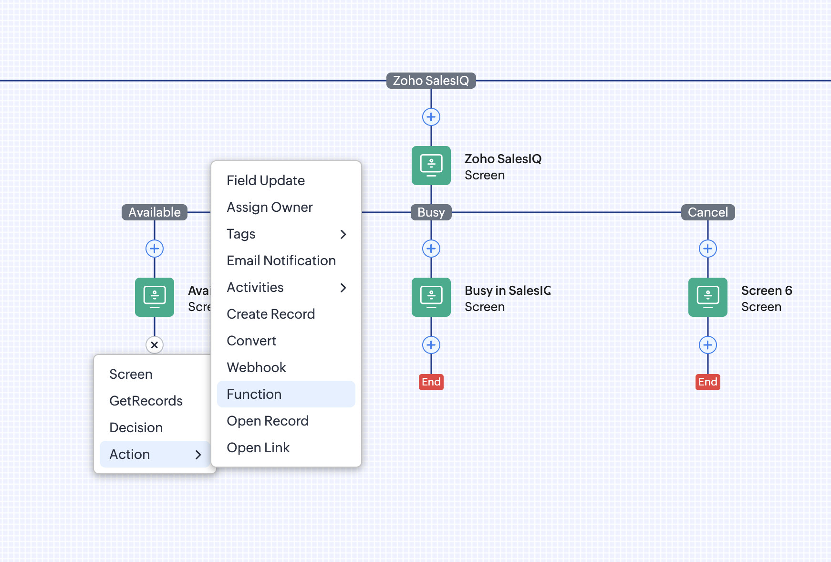Click the Zoho SalesIQ Screen node title
Screen dimensions: 831x562
coord(503,159)
